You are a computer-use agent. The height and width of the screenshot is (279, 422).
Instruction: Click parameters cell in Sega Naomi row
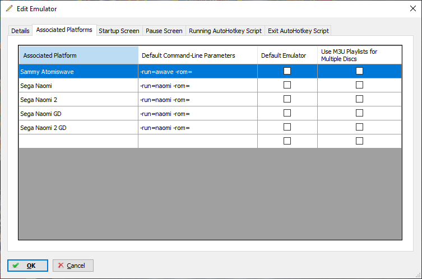[198, 86]
